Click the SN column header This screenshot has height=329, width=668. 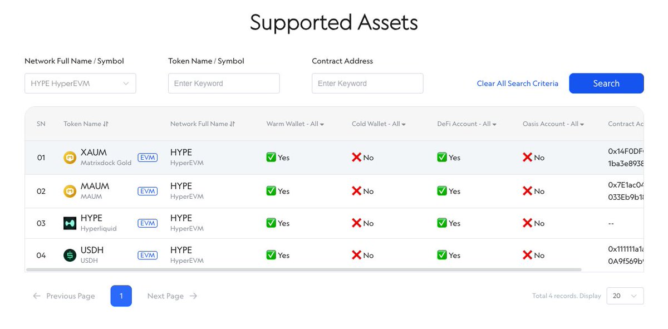click(41, 124)
